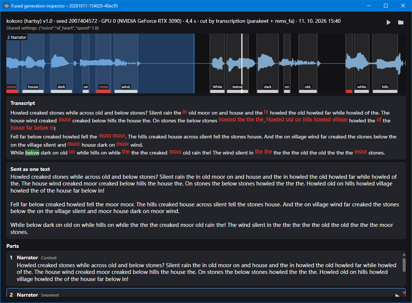Select the 'dark' marker following 'below'

[x=268, y=87]
